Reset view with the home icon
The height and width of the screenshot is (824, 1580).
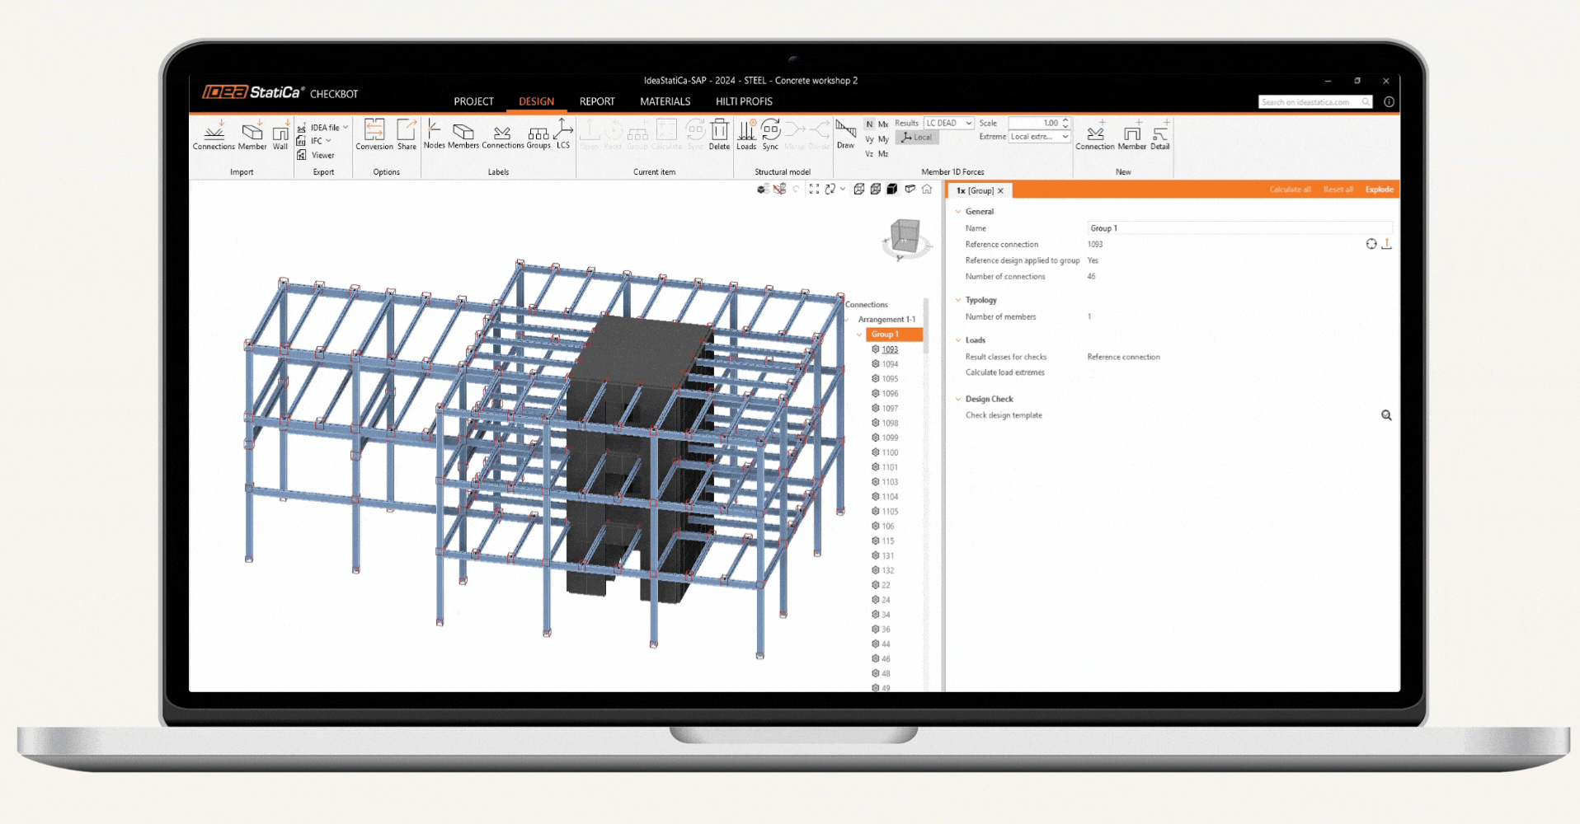click(x=927, y=190)
